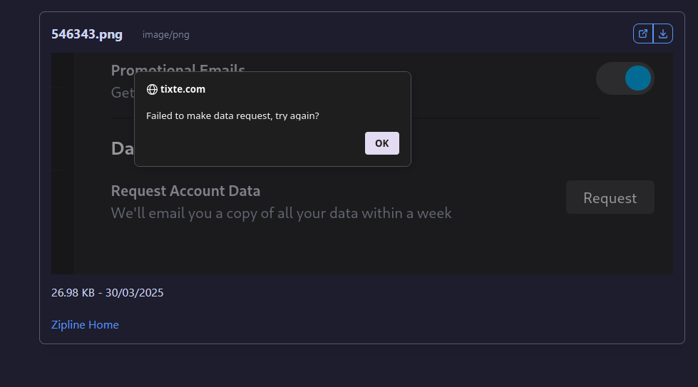Click the Request Account Data heading
The height and width of the screenshot is (387, 698).
coord(185,191)
